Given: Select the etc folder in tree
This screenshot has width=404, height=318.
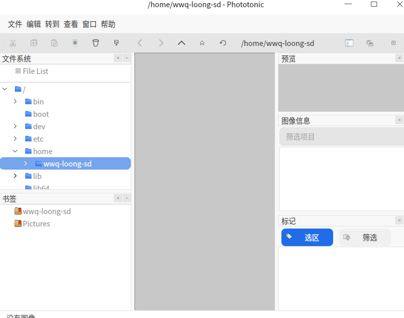Looking at the screenshot, I should point(38,139).
